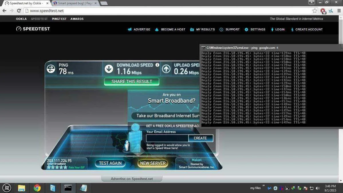The height and width of the screenshot is (193, 343).
Task: Click the My Results icon
Action: [192, 29]
